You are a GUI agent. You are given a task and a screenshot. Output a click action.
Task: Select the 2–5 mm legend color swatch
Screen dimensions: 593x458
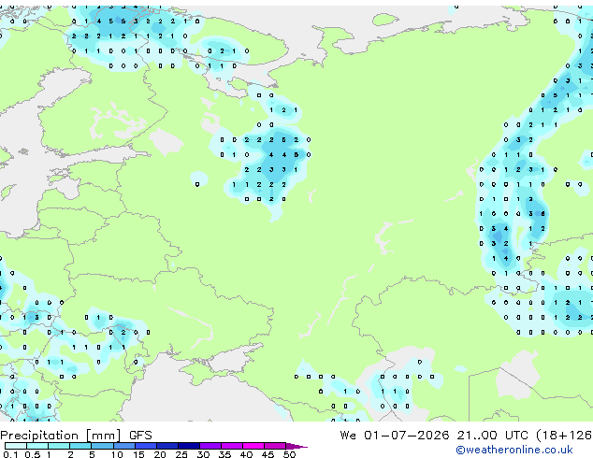coord(80,446)
